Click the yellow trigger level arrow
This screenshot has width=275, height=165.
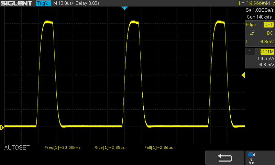pyautogui.click(x=243, y=75)
